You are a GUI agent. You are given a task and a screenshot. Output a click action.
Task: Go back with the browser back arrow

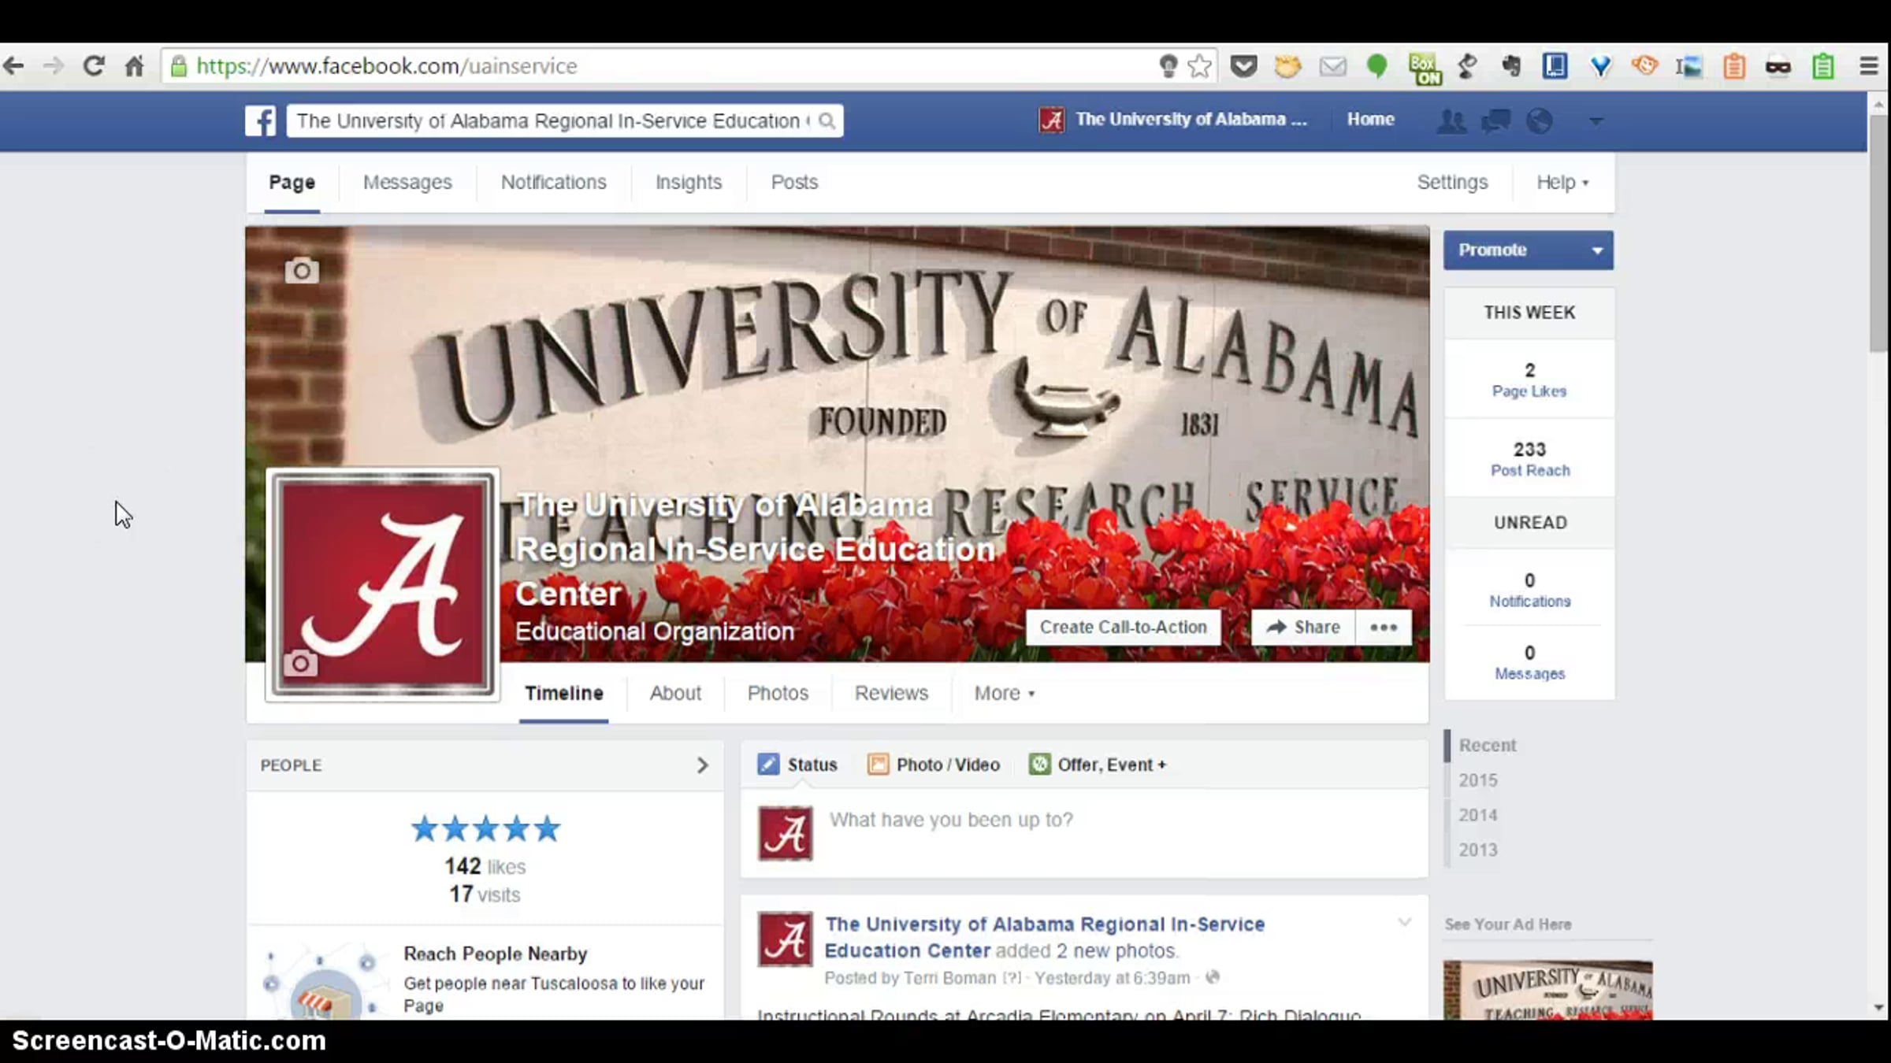click(x=13, y=66)
